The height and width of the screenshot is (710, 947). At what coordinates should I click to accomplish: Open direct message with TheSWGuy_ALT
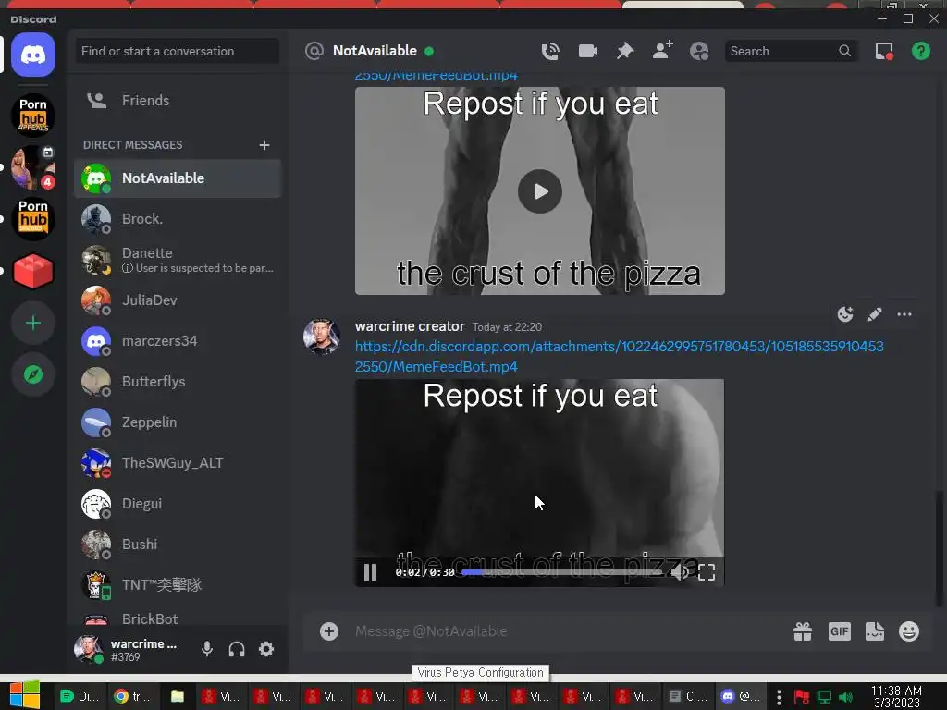click(177, 462)
